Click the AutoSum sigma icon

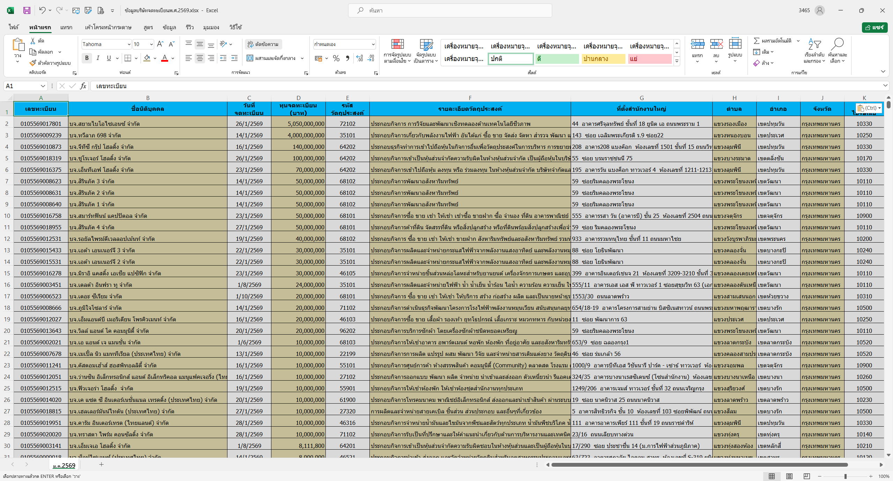point(756,41)
